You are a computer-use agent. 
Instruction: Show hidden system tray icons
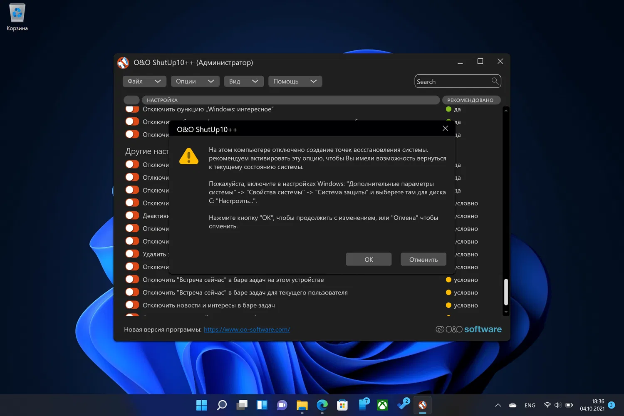498,405
